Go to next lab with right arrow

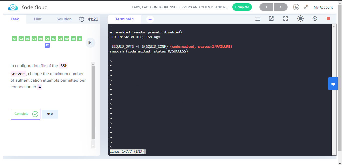[281, 7]
